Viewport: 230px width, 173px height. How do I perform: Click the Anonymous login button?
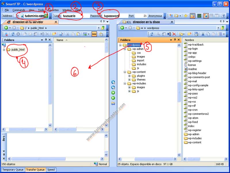pos(155,16)
